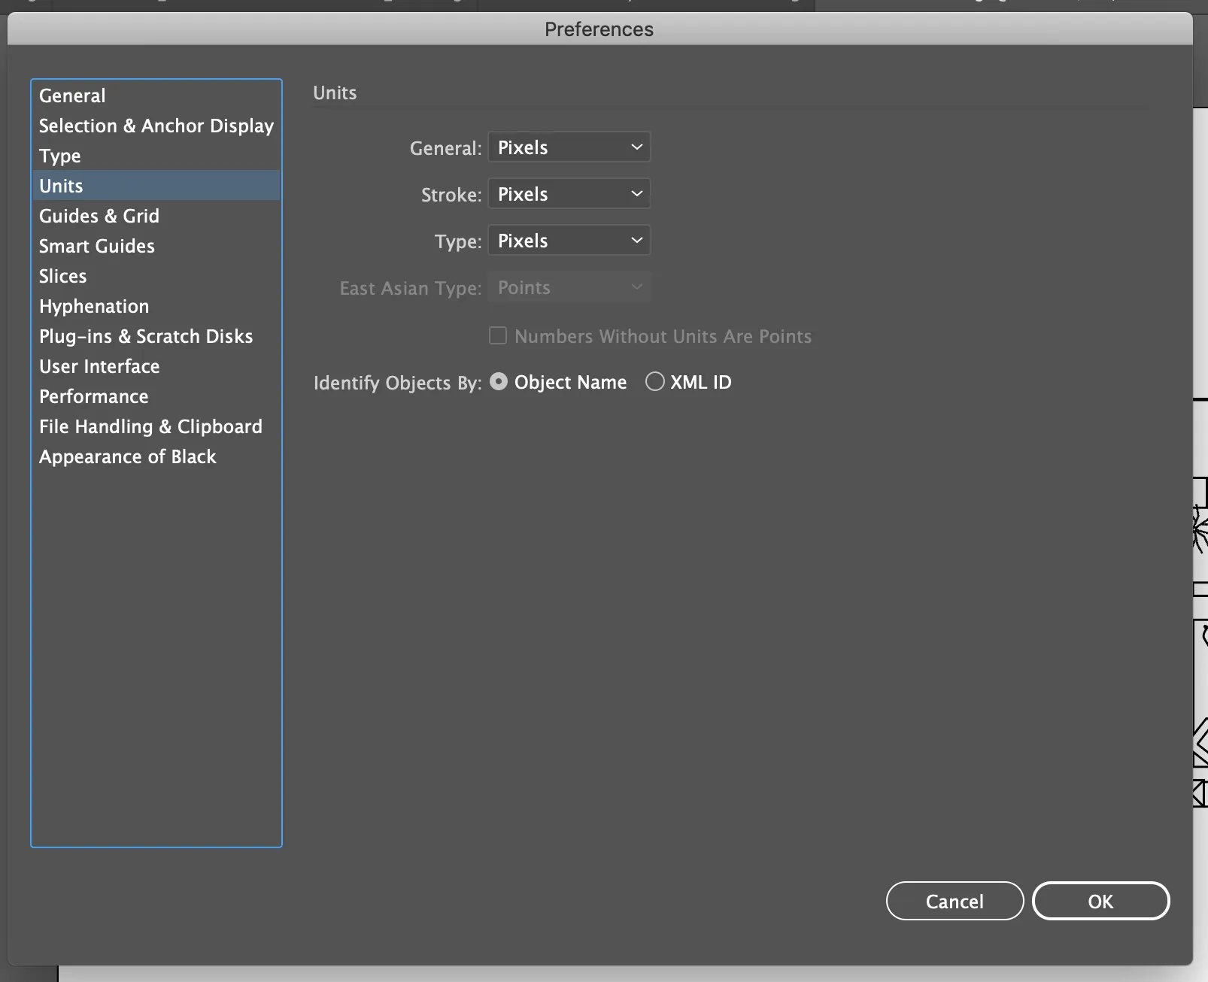Open the Stroke units dropdown
Screen dimensions: 1208x982
[x=568, y=193]
